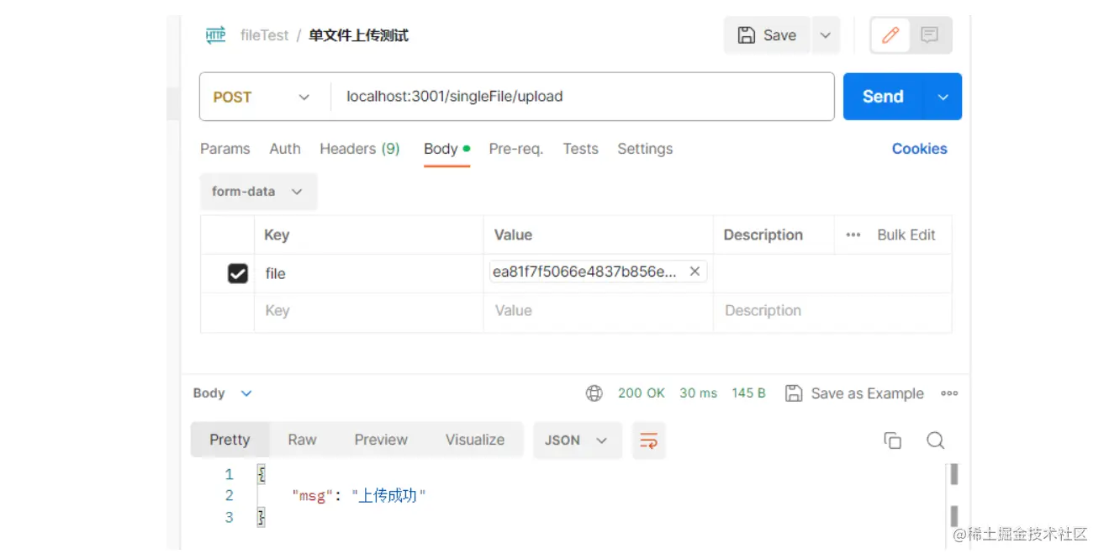Expand the Save options arrow
The image size is (1104, 559).
(825, 35)
